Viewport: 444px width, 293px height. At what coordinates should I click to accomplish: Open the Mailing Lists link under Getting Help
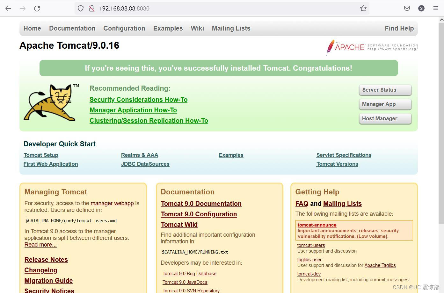[342, 204]
